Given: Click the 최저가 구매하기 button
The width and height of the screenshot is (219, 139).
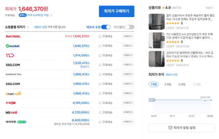Looking at the screenshot, I should (116, 11).
